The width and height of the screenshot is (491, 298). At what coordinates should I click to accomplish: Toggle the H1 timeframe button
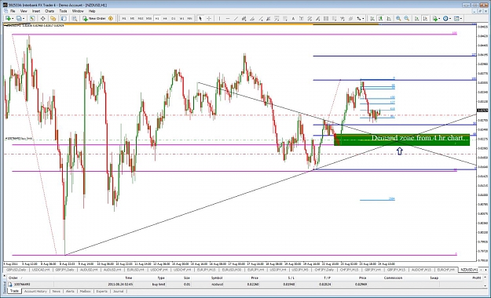coord(157,19)
